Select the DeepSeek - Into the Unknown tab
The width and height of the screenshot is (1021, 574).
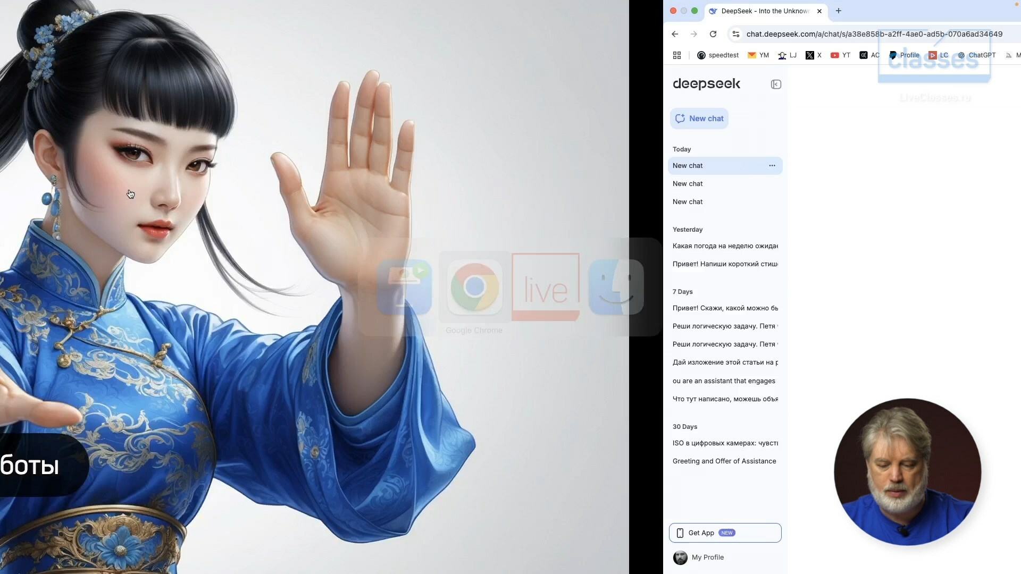click(766, 11)
